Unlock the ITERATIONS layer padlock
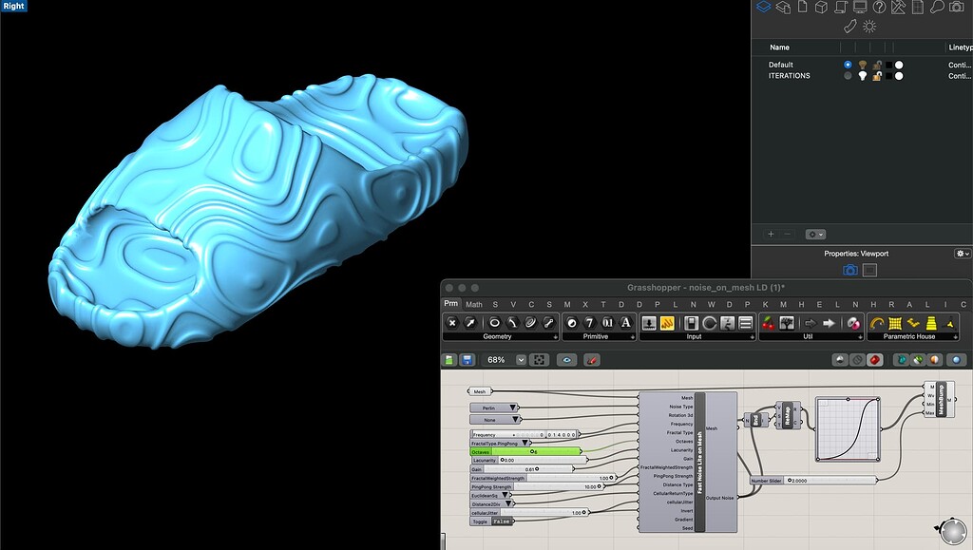Image resolution: width=973 pixels, height=550 pixels. 876,76
